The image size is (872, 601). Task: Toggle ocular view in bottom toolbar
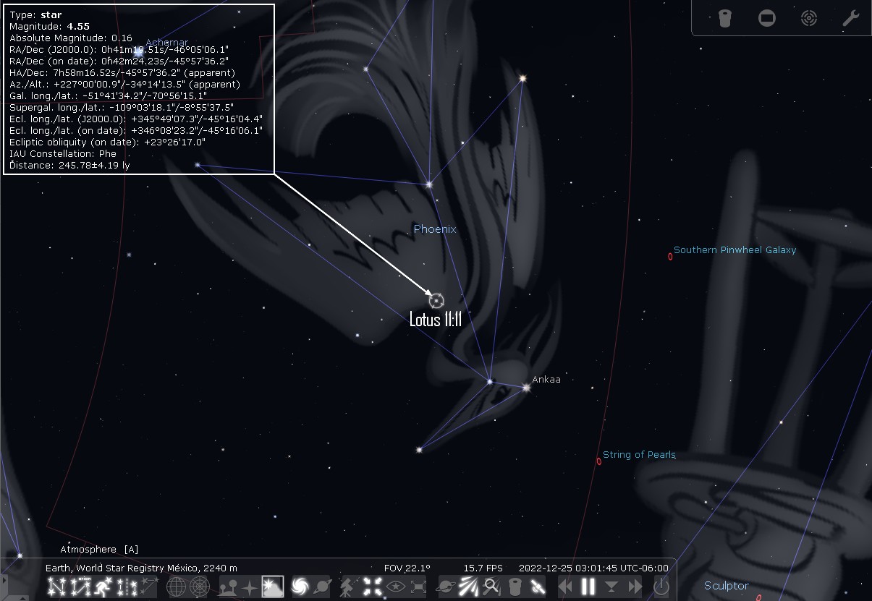pos(515,587)
